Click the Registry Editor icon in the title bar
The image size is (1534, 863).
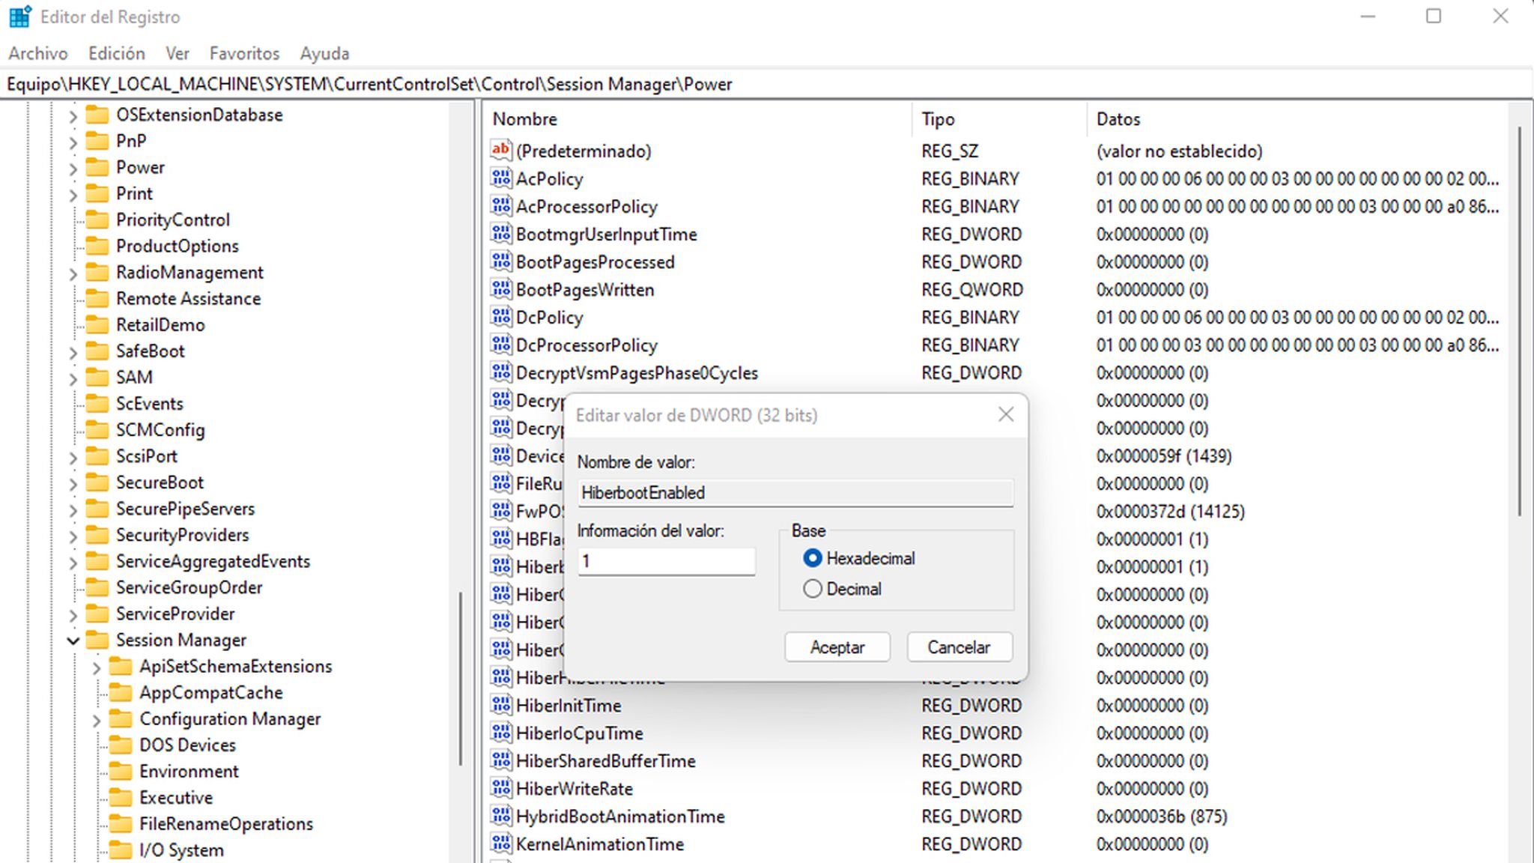[19, 16]
